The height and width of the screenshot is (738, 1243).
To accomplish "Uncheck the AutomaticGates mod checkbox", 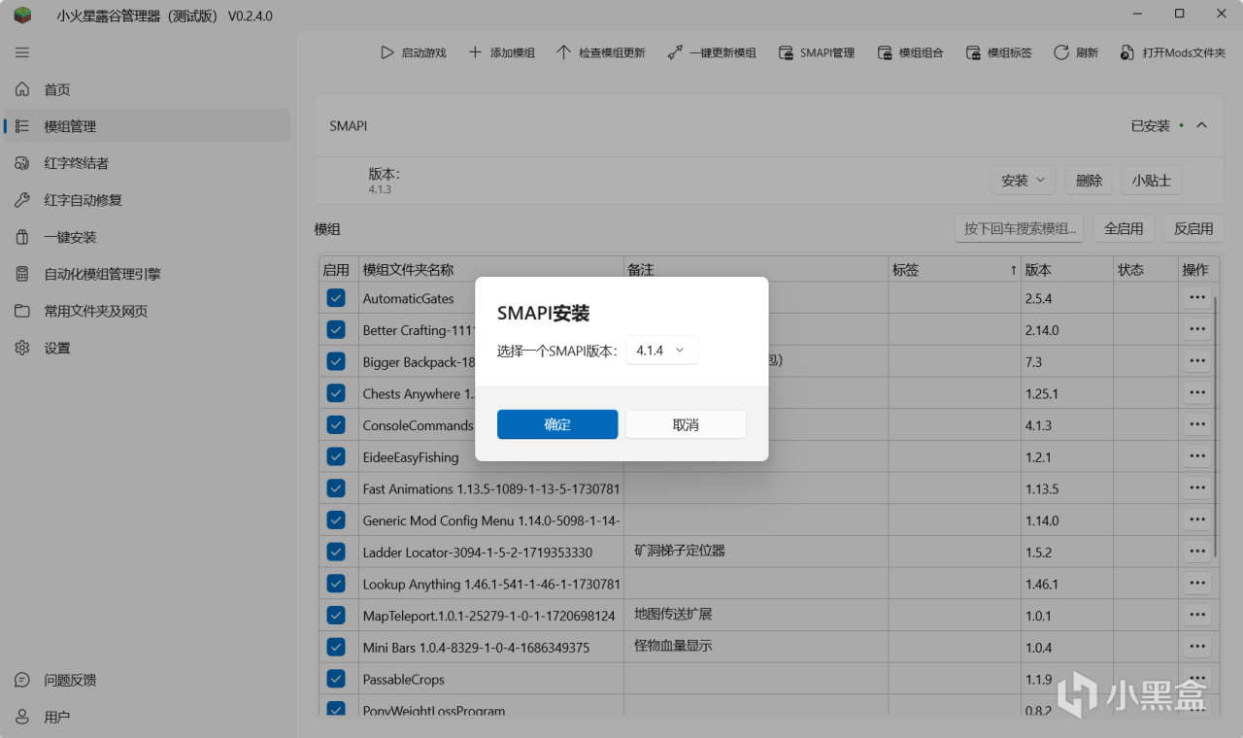I will 336,298.
